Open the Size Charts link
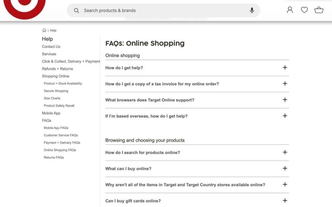Screen dimensions: 332x207 point(52,98)
